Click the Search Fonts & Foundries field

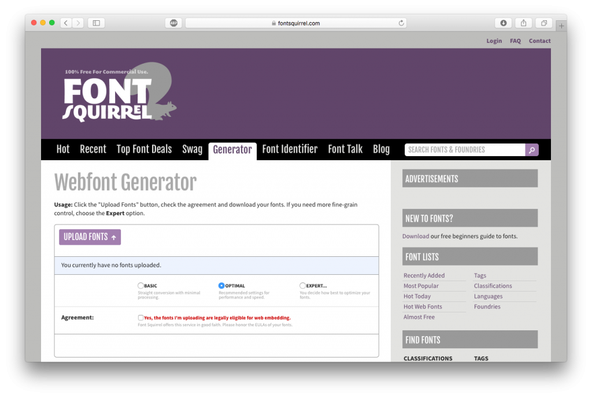pyautogui.click(x=465, y=150)
